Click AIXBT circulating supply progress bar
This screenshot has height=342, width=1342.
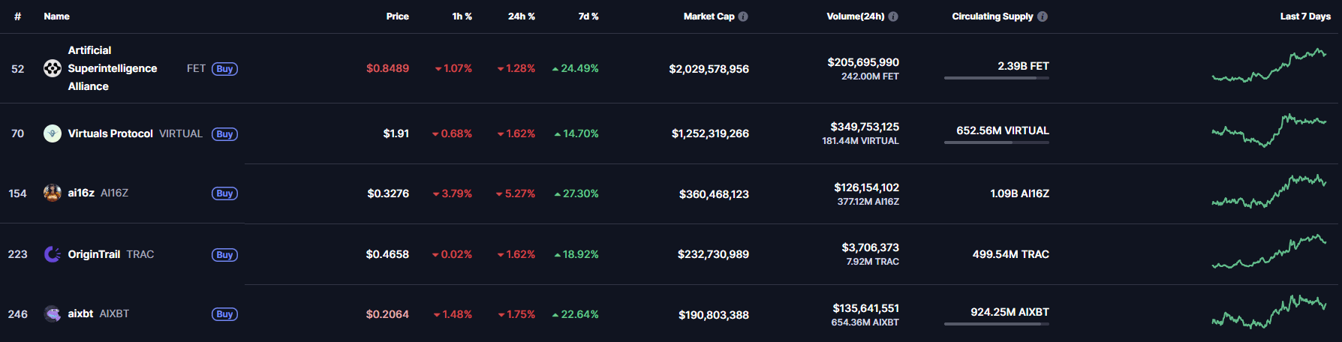(996, 324)
